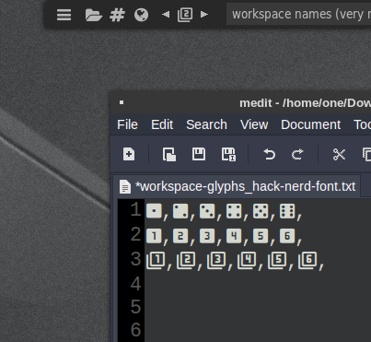Open the File menu in medit

(x=127, y=124)
